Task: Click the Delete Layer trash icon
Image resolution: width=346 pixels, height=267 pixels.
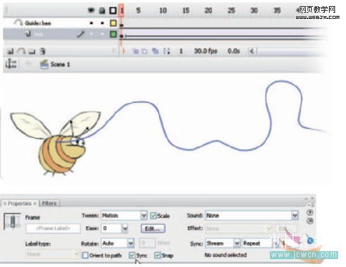Action: point(43,51)
